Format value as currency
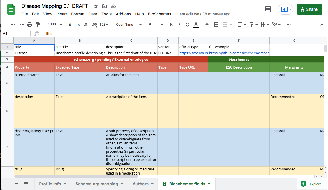Image resolution: width=328 pixels, height=190 pixels. tap(70, 25)
